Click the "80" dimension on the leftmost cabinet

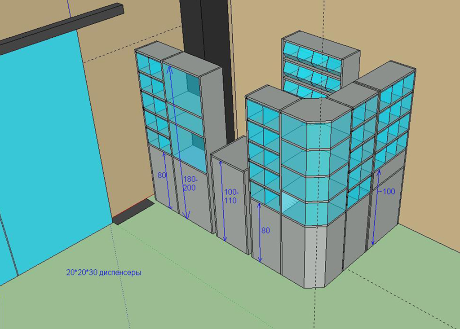(162, 175)
